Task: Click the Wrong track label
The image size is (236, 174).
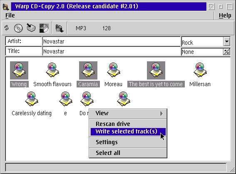Action: click(x=19, y=84)
